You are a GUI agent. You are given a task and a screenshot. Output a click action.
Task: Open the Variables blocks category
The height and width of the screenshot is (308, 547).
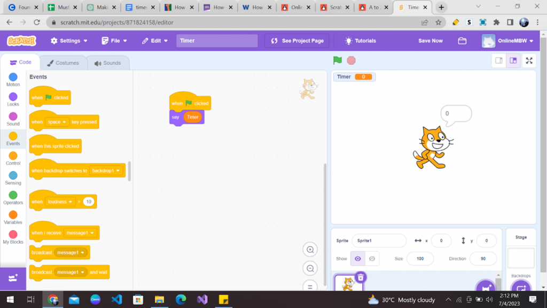12,217
